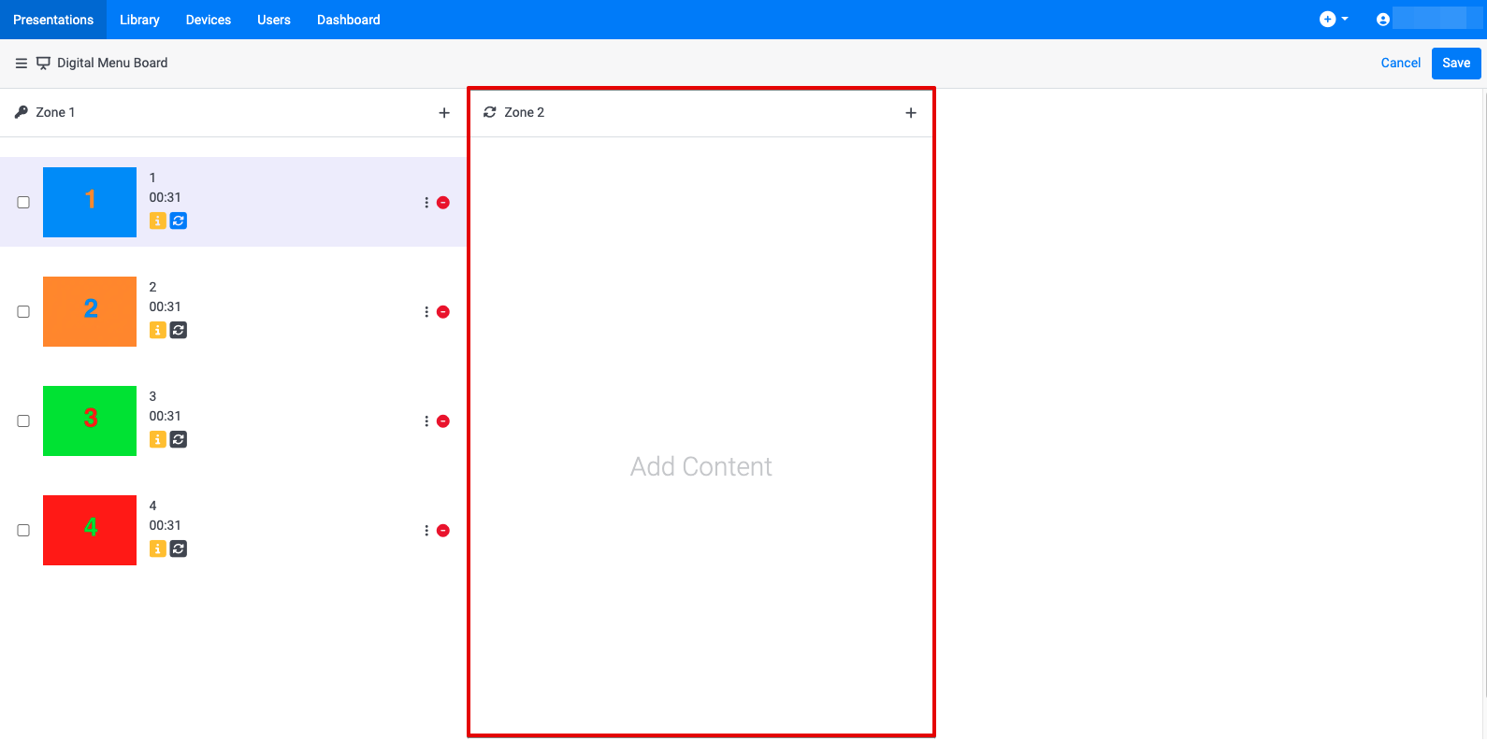
Task: Check the checkbox for item 2
Action: [23, 312]
